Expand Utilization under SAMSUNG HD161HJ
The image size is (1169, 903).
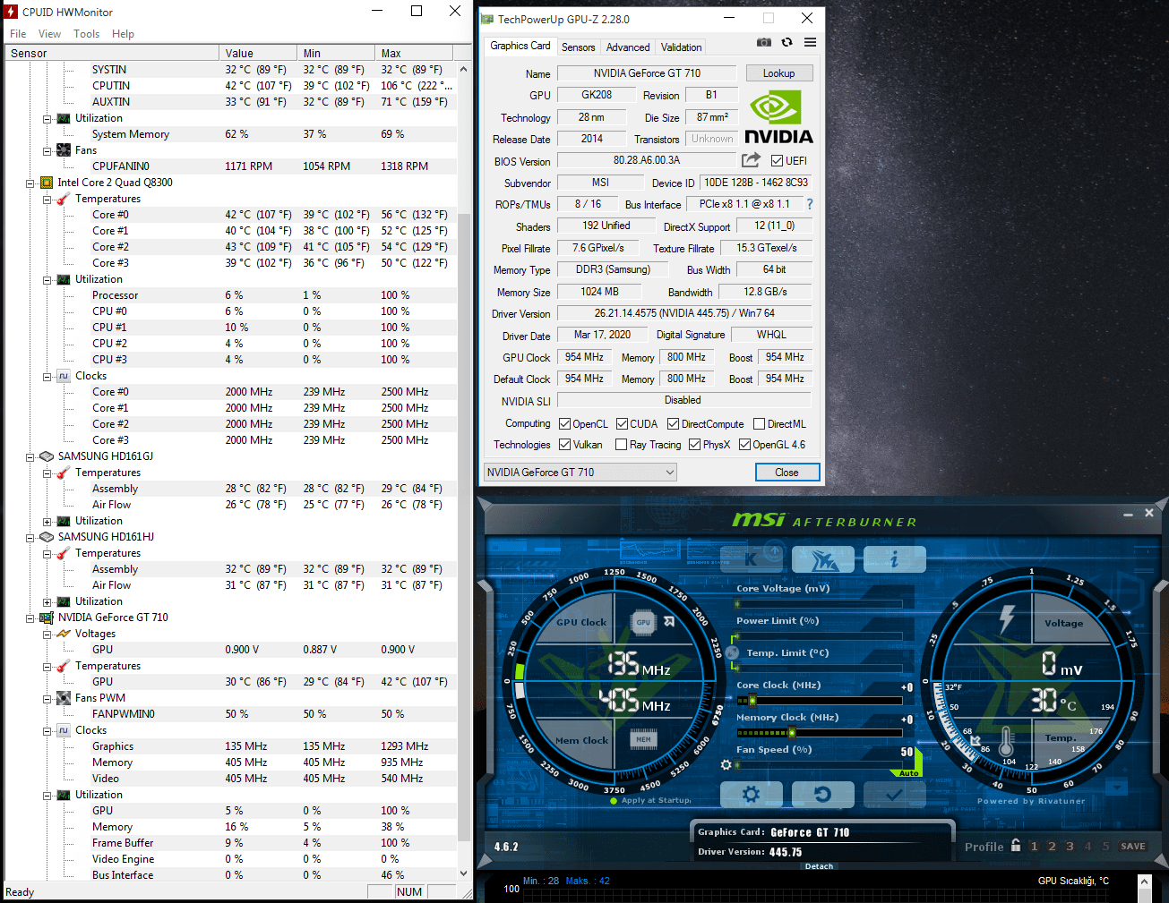47,601
